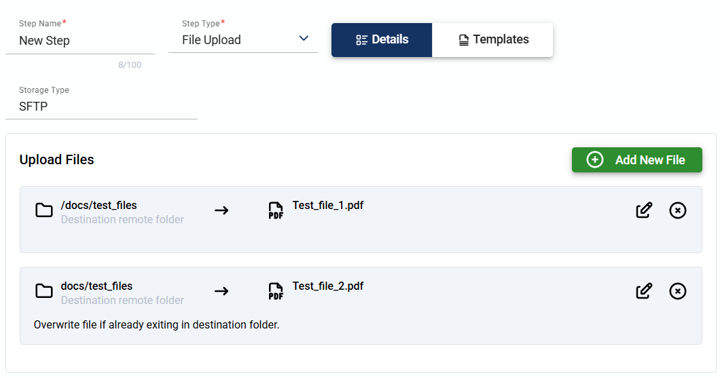The image size is (720, 378).
Task: Remove the Test_file_1.pdf upload entry
Action: (678, 210)
